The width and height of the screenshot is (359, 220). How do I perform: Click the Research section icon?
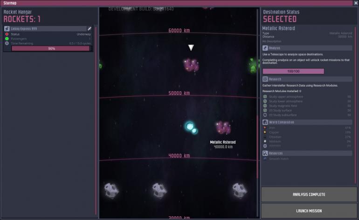click(265, 79)
